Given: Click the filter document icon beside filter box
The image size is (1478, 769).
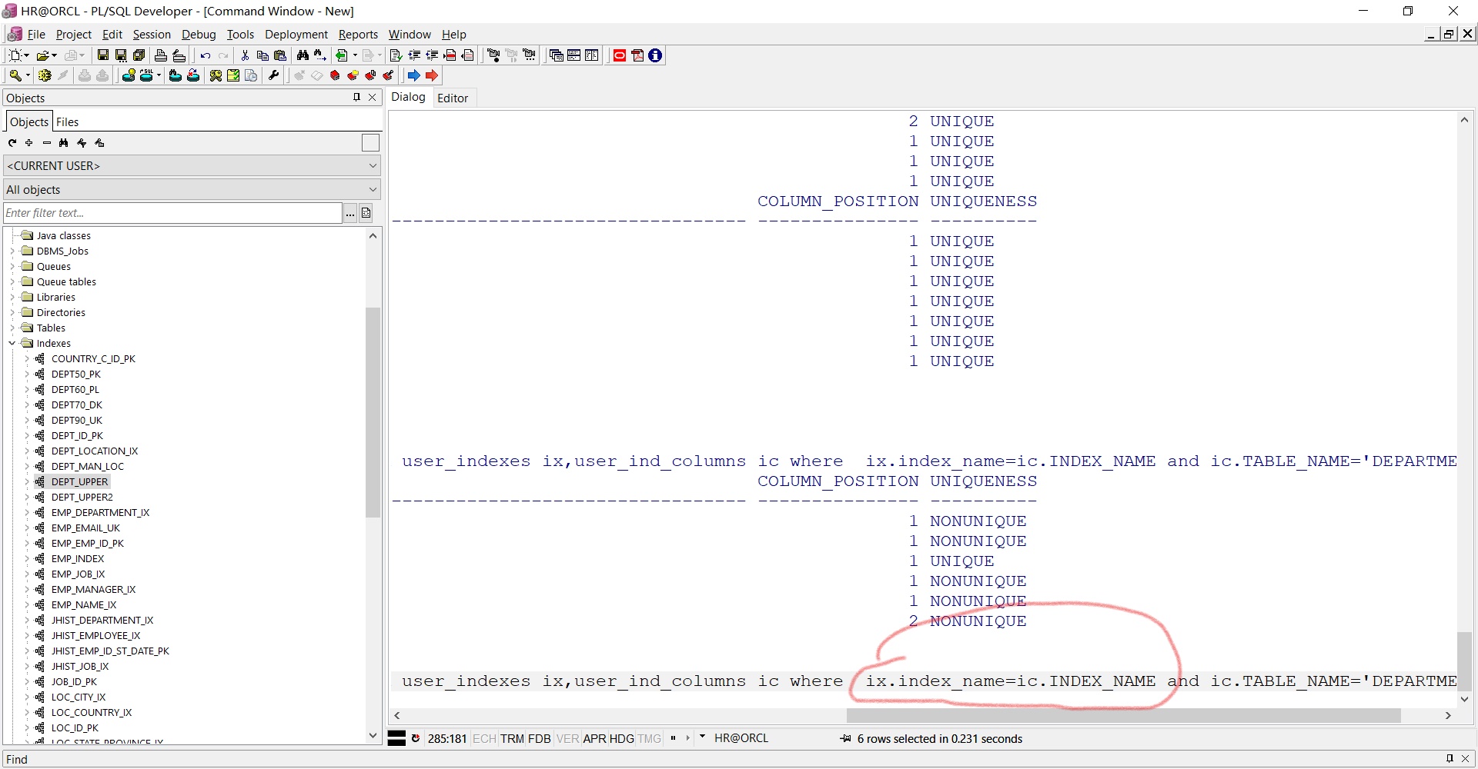Looking at the screenshot, I should (x=366, y=213).
